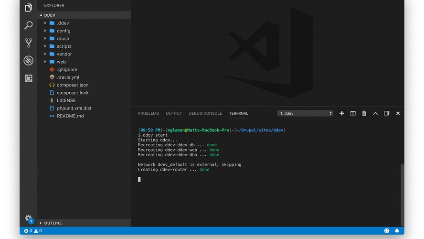Expand the web folder
Viewport: 424px width, 239px height.
45,62
